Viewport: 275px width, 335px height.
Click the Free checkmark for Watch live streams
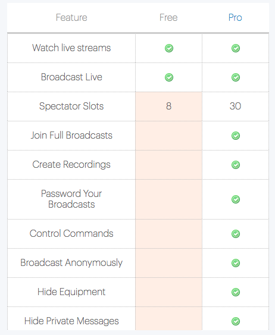[169, 48]
